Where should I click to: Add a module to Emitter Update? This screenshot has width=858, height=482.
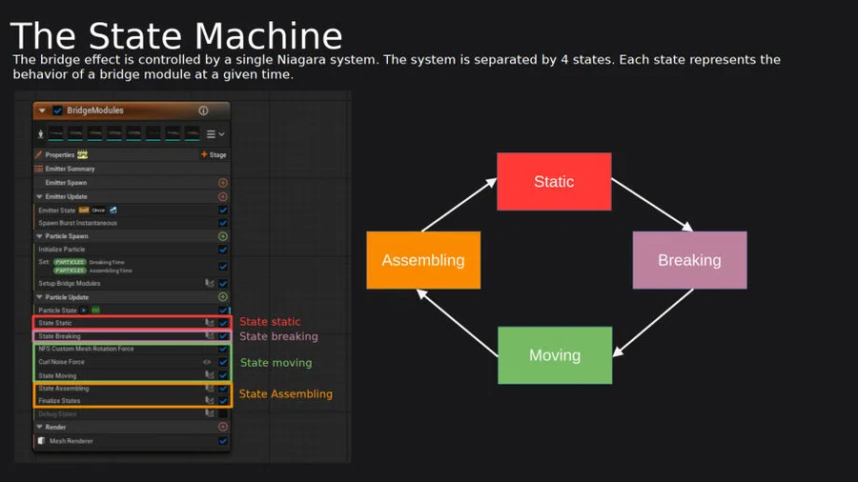click(x=223, y=197)
